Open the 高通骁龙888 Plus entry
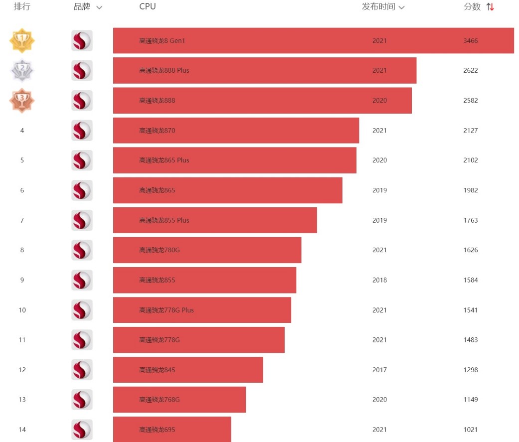This screenshot has height=442, width=519. tap(164, 70)
